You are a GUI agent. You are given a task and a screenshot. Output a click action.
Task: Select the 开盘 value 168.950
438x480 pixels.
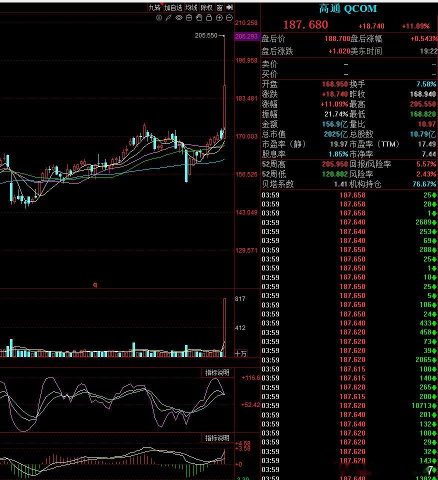[x=335, y=84]
